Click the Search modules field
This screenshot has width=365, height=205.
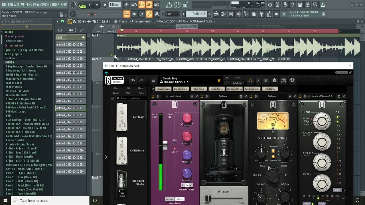[131, 99]
